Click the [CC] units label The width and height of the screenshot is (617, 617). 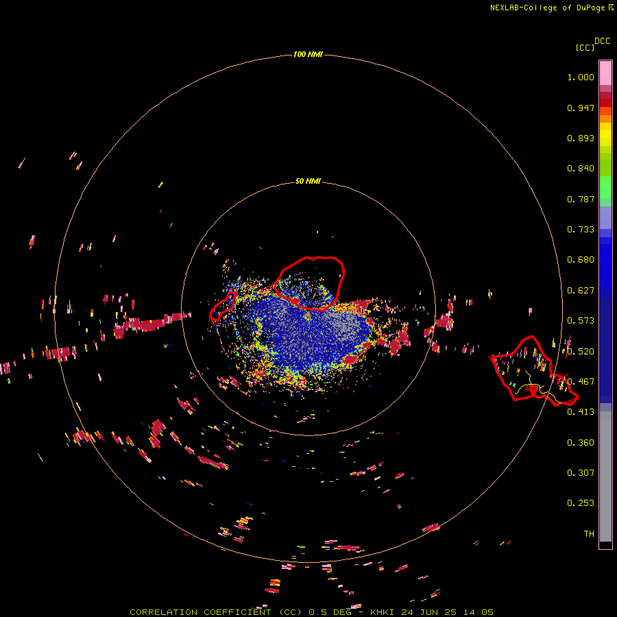click(x=585, y=47)
